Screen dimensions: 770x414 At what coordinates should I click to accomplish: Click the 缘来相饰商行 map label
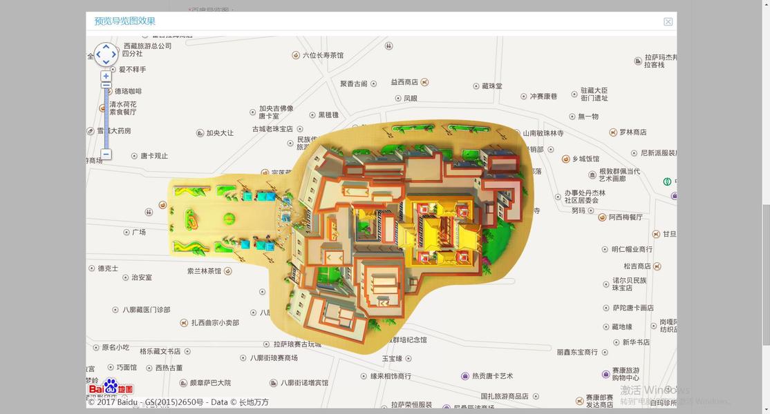point(391,376)
